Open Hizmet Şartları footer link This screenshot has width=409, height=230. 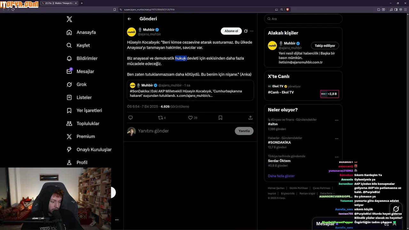pos(276,188)
